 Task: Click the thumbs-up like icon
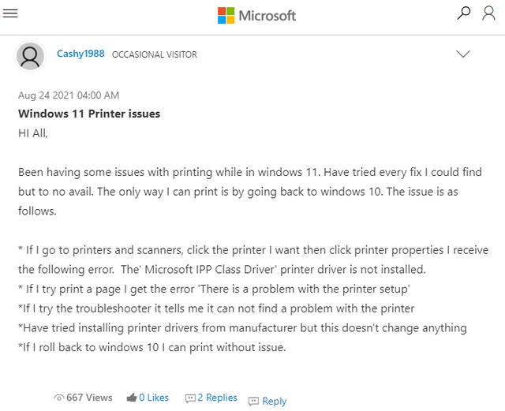[x=132, y=398]
